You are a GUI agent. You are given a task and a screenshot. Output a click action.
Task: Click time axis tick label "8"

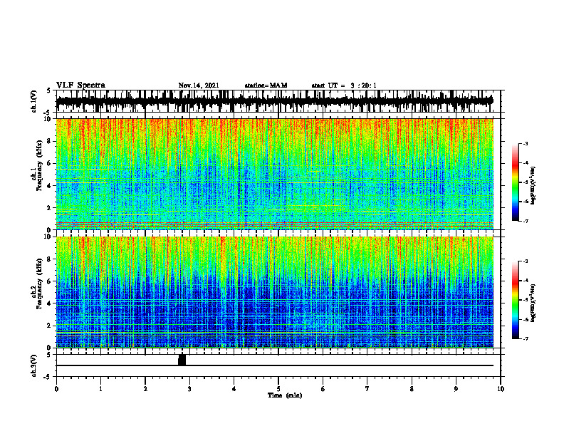coord(412,389)
